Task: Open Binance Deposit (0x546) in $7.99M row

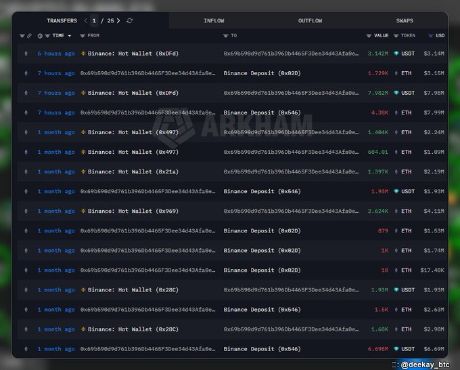Action: 262,112
